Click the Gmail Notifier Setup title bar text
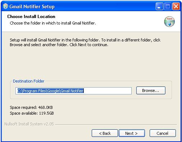182x142 pixels. 32,6
